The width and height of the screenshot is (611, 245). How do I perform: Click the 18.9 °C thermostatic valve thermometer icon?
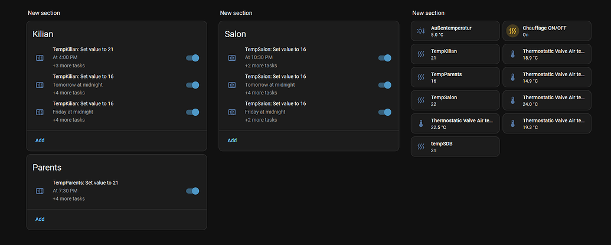(512, 54)
